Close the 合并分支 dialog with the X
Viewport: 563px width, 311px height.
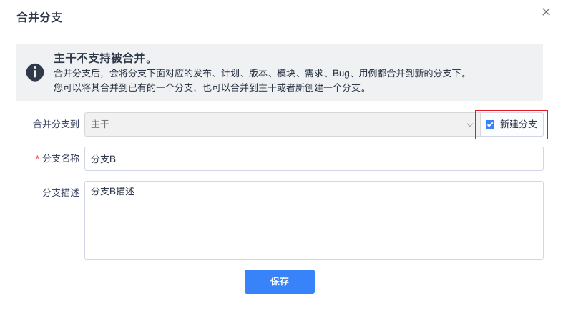pos(546,12)
